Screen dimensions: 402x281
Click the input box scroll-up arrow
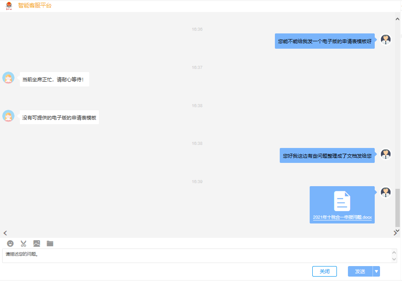(x=394, y=253)
